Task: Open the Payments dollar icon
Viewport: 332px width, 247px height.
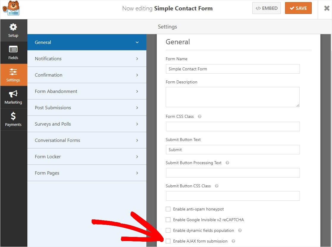Action: coord(13,116)
